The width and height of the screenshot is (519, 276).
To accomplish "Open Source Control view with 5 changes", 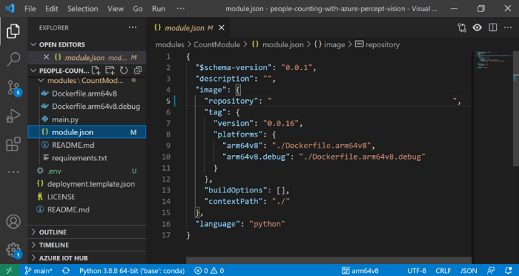I will click(x=14, y=88).
